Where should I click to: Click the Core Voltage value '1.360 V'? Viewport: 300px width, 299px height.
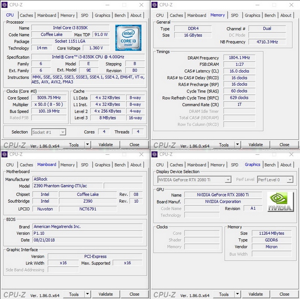pos(96,48)
